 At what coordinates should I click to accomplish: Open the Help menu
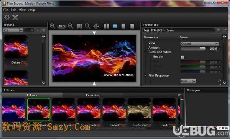click(x=31, y=10)
